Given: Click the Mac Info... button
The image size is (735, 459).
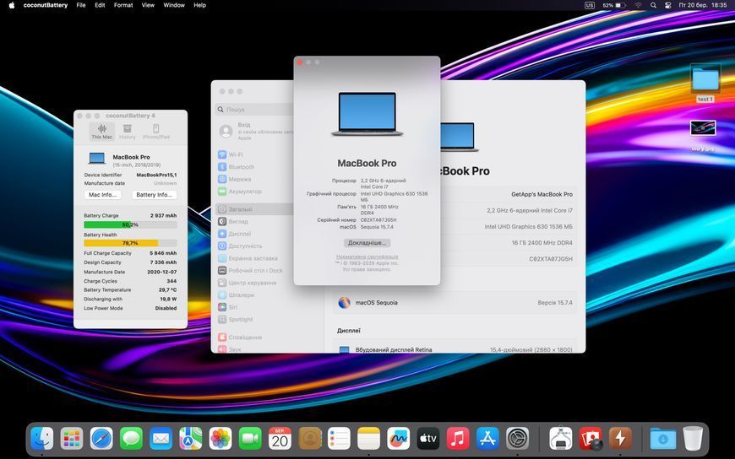Looking at the screenshot, I should coord(103,195).
